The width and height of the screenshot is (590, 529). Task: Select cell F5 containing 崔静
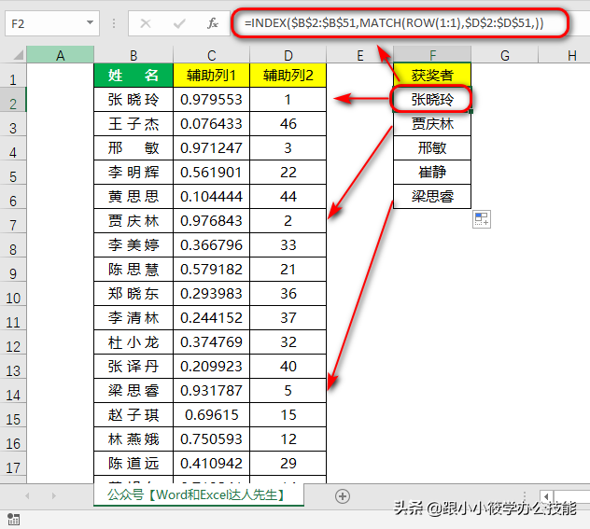click(432, 173)
